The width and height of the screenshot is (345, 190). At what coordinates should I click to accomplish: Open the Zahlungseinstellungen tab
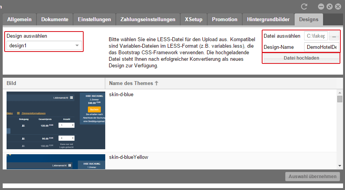point(148,20)
